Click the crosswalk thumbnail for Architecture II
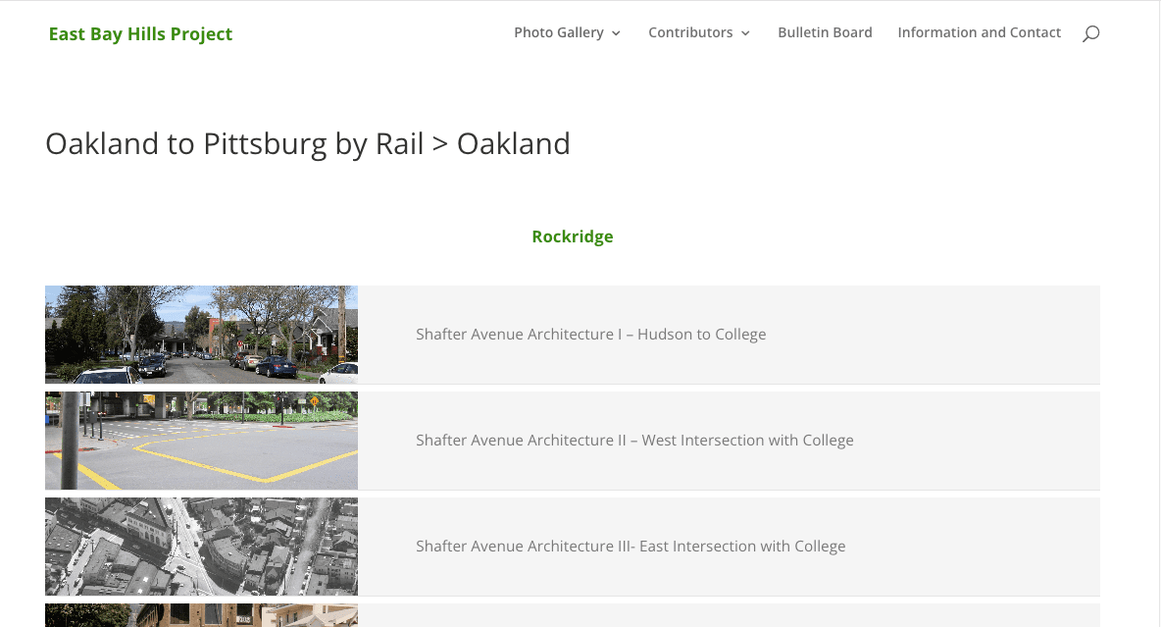 click(x=201, y=440)
